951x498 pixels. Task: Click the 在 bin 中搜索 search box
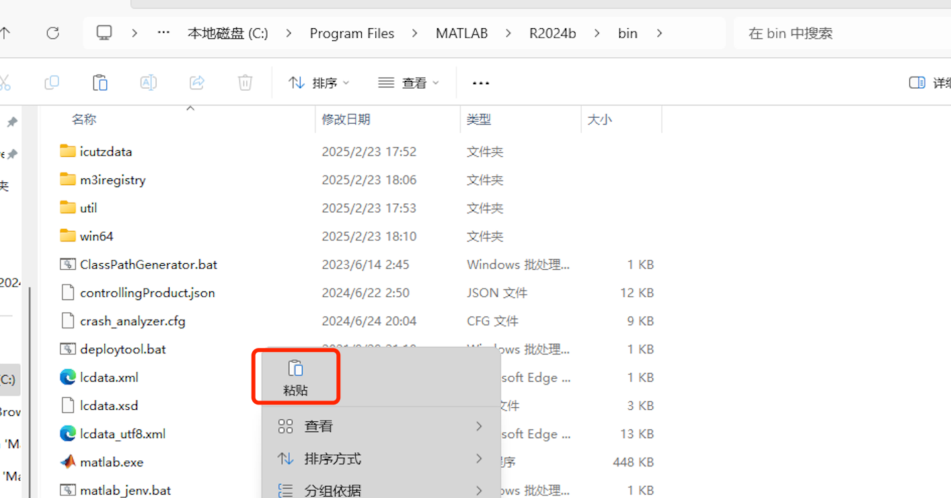841,33
